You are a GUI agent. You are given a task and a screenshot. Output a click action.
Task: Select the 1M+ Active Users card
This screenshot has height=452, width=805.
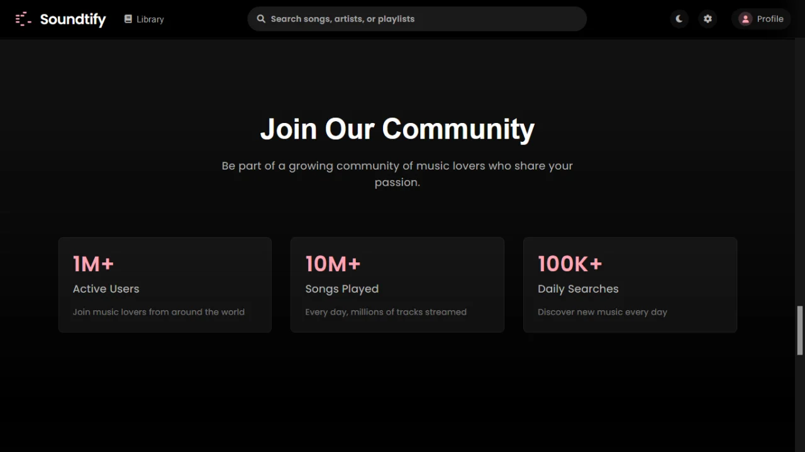pos(165,284)
